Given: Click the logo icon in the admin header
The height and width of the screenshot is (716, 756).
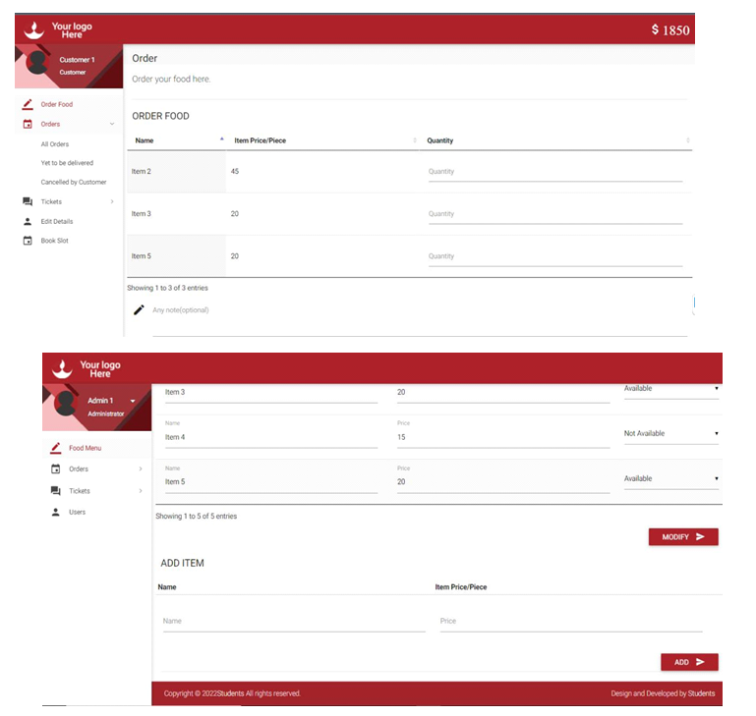Looking at the screenshot, I should (x=62, y=369).
